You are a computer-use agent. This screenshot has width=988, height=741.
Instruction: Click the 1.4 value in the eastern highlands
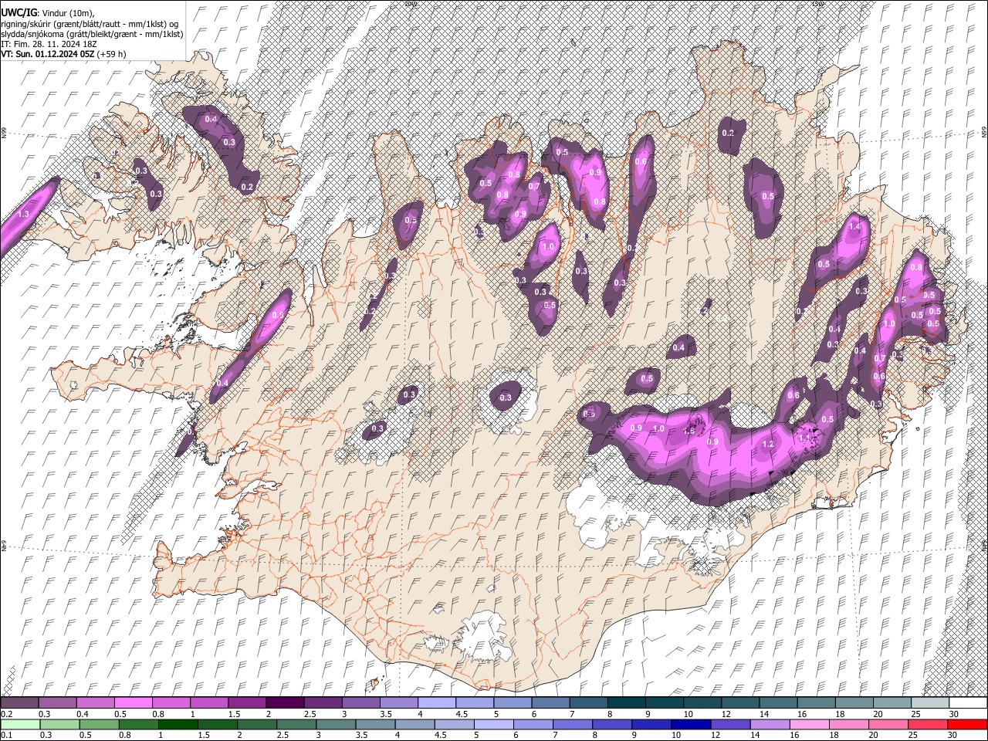[x=854, y=228]
